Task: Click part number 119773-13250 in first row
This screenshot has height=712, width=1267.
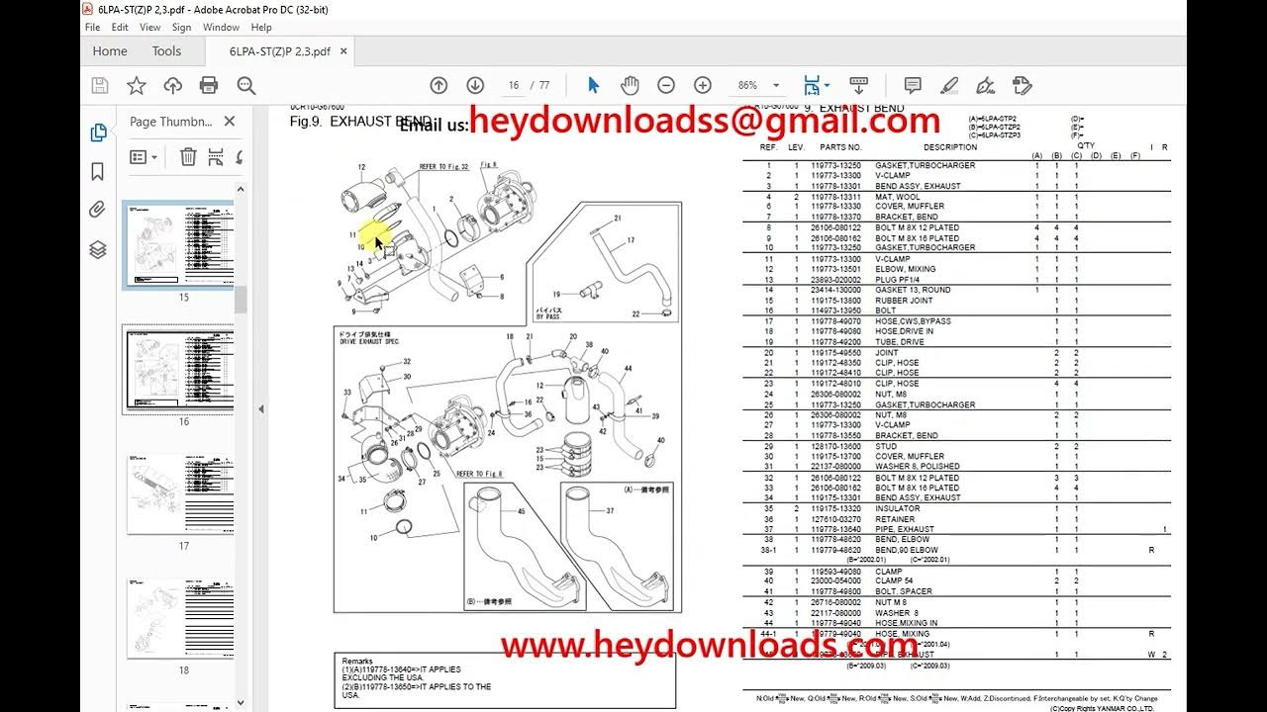Action: click(x=836, y=165)
